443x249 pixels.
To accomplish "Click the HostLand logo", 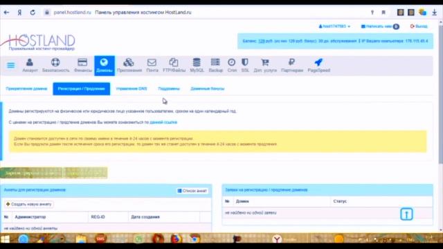I will [38, 42].
